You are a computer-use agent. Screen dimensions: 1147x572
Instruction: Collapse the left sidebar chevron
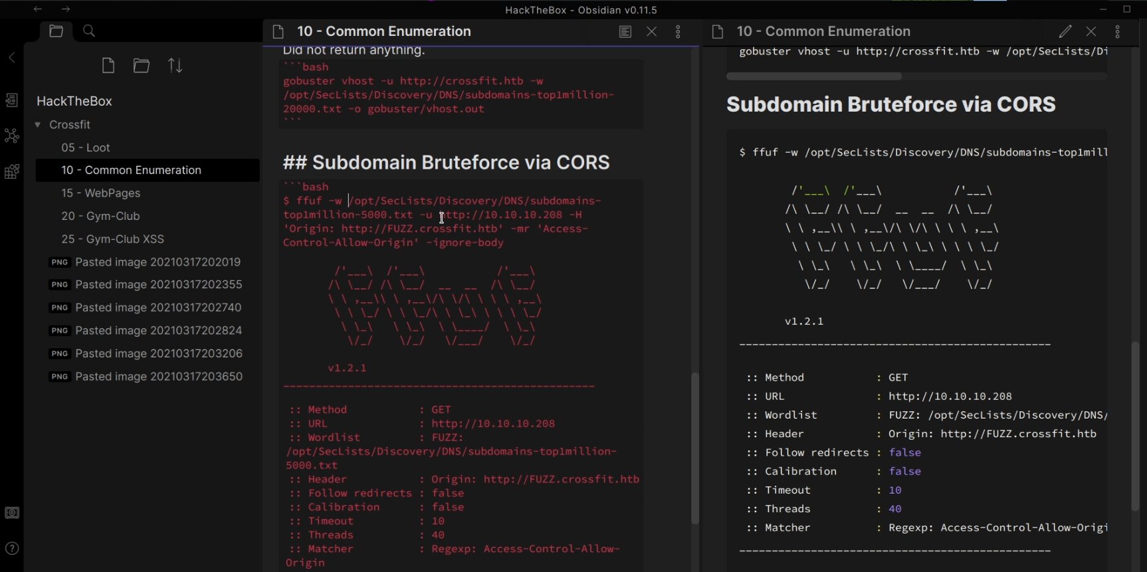tap(11, 58)
